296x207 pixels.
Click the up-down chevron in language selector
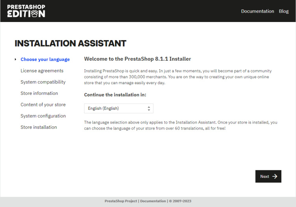tap(149, 108)
